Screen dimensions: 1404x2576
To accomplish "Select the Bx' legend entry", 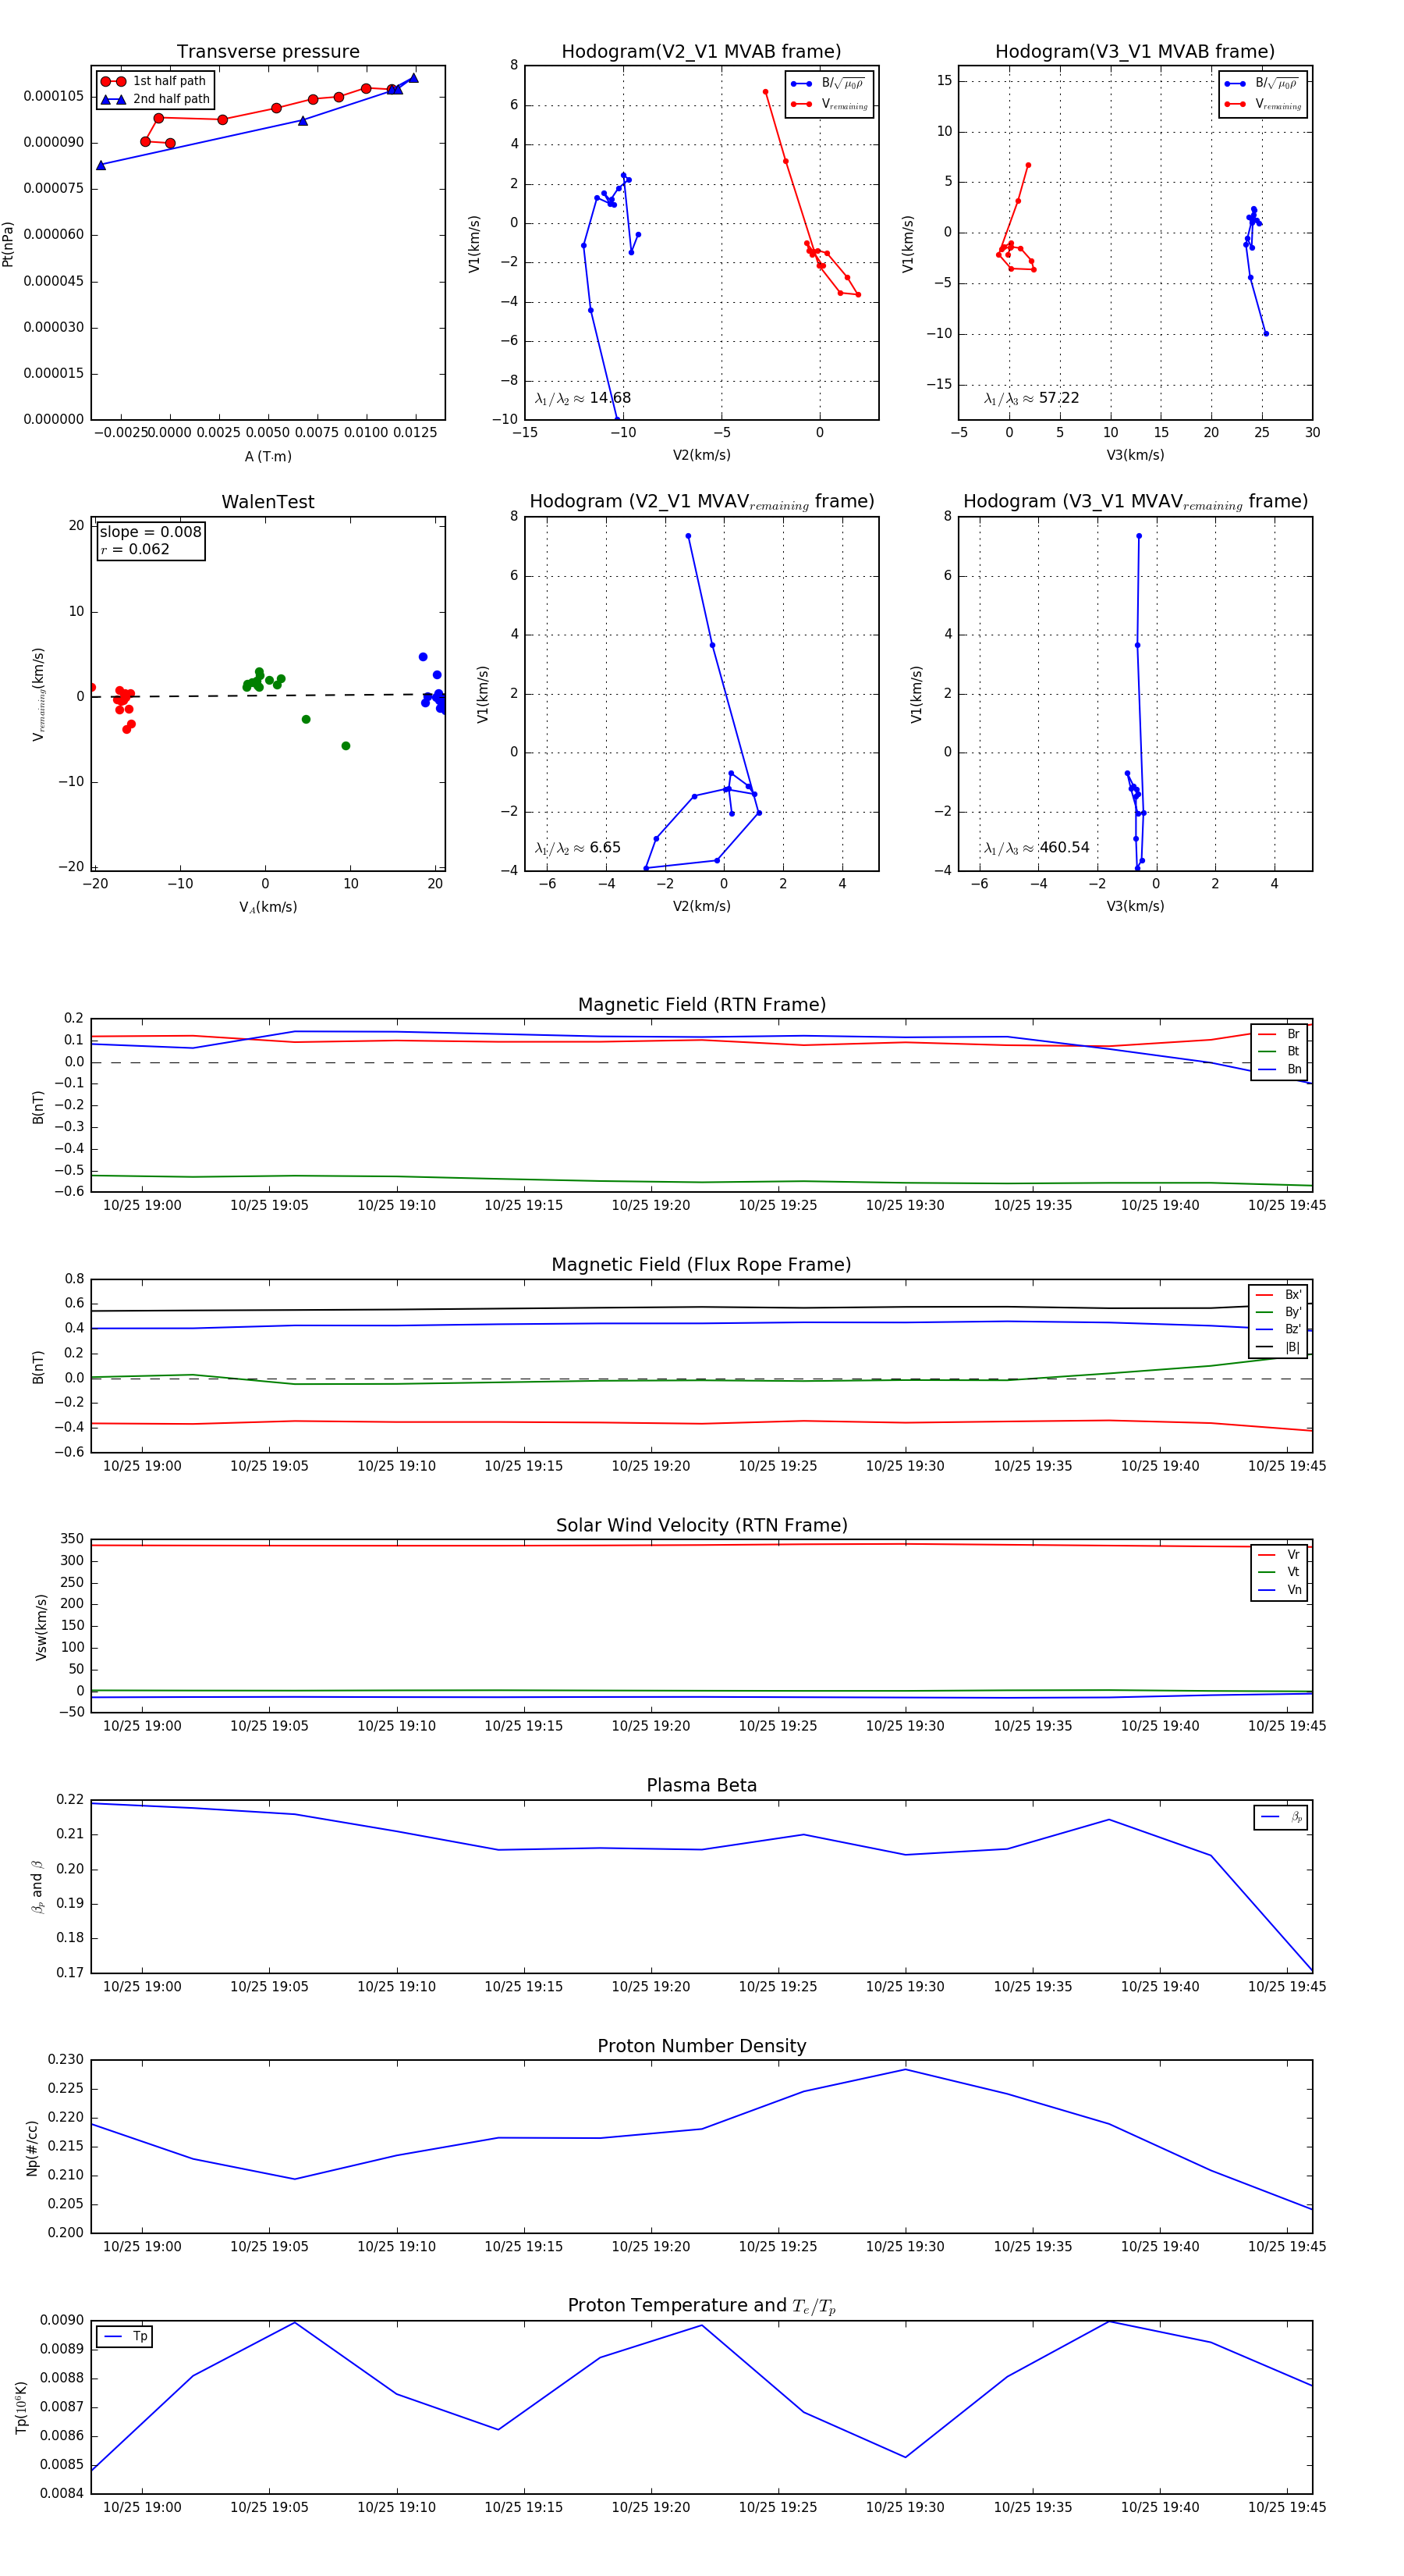I will pyautogui.click(x=1278, y=1294).
